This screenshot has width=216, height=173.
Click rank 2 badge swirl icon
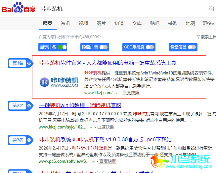coord(29,106)
